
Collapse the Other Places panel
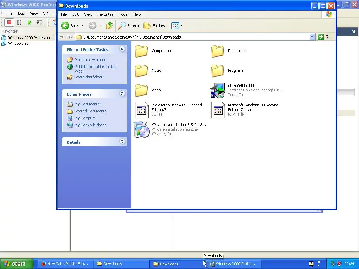(122, 93)
